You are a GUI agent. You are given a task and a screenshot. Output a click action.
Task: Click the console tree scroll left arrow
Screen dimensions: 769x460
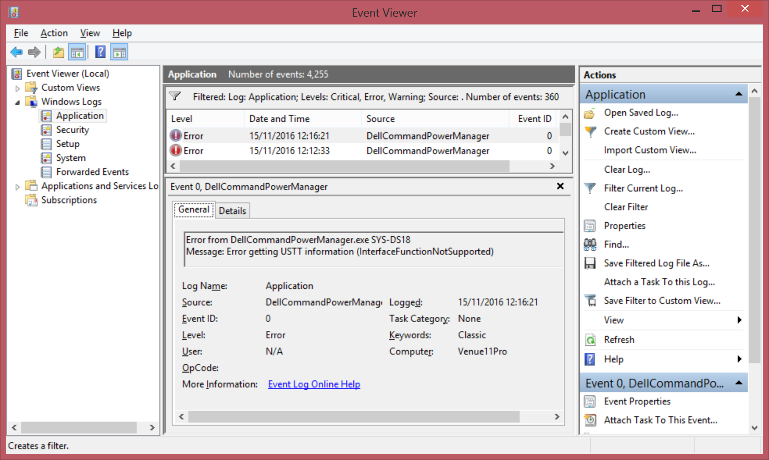[14, 428]
